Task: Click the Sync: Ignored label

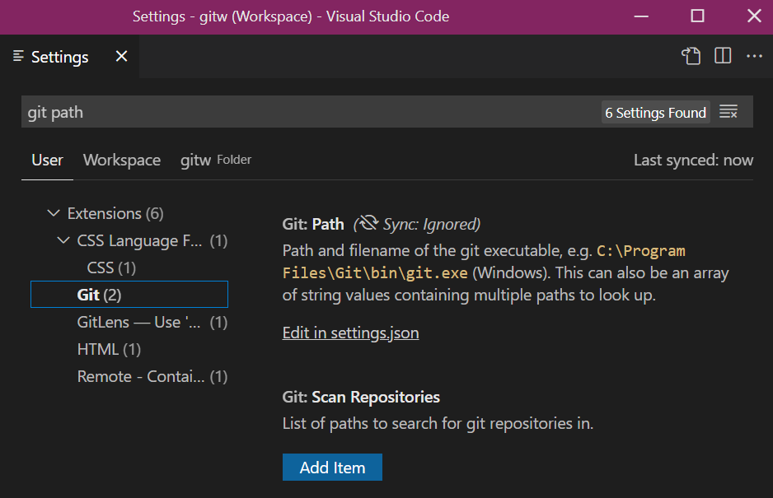Action: pyautogui.click(x=431, y=224)
